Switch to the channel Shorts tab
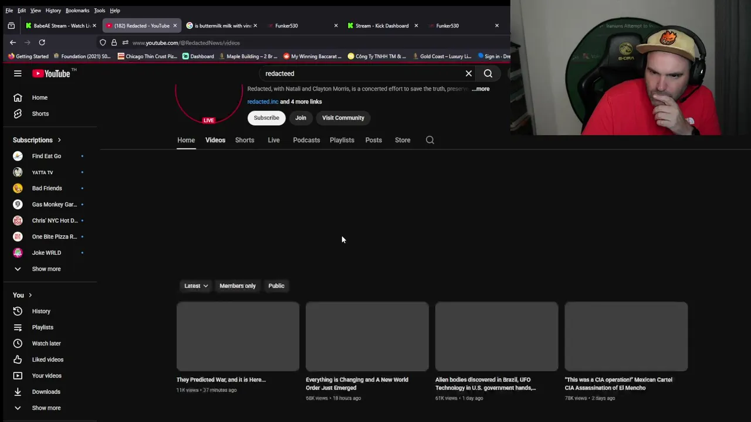Viewport: 751px width, 422px height. point(245,140)
